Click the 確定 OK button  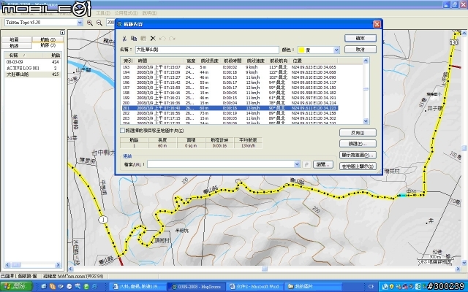[x=360, y=37]
